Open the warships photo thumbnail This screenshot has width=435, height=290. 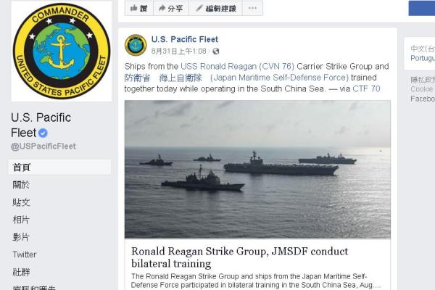[x=257, y=169]
